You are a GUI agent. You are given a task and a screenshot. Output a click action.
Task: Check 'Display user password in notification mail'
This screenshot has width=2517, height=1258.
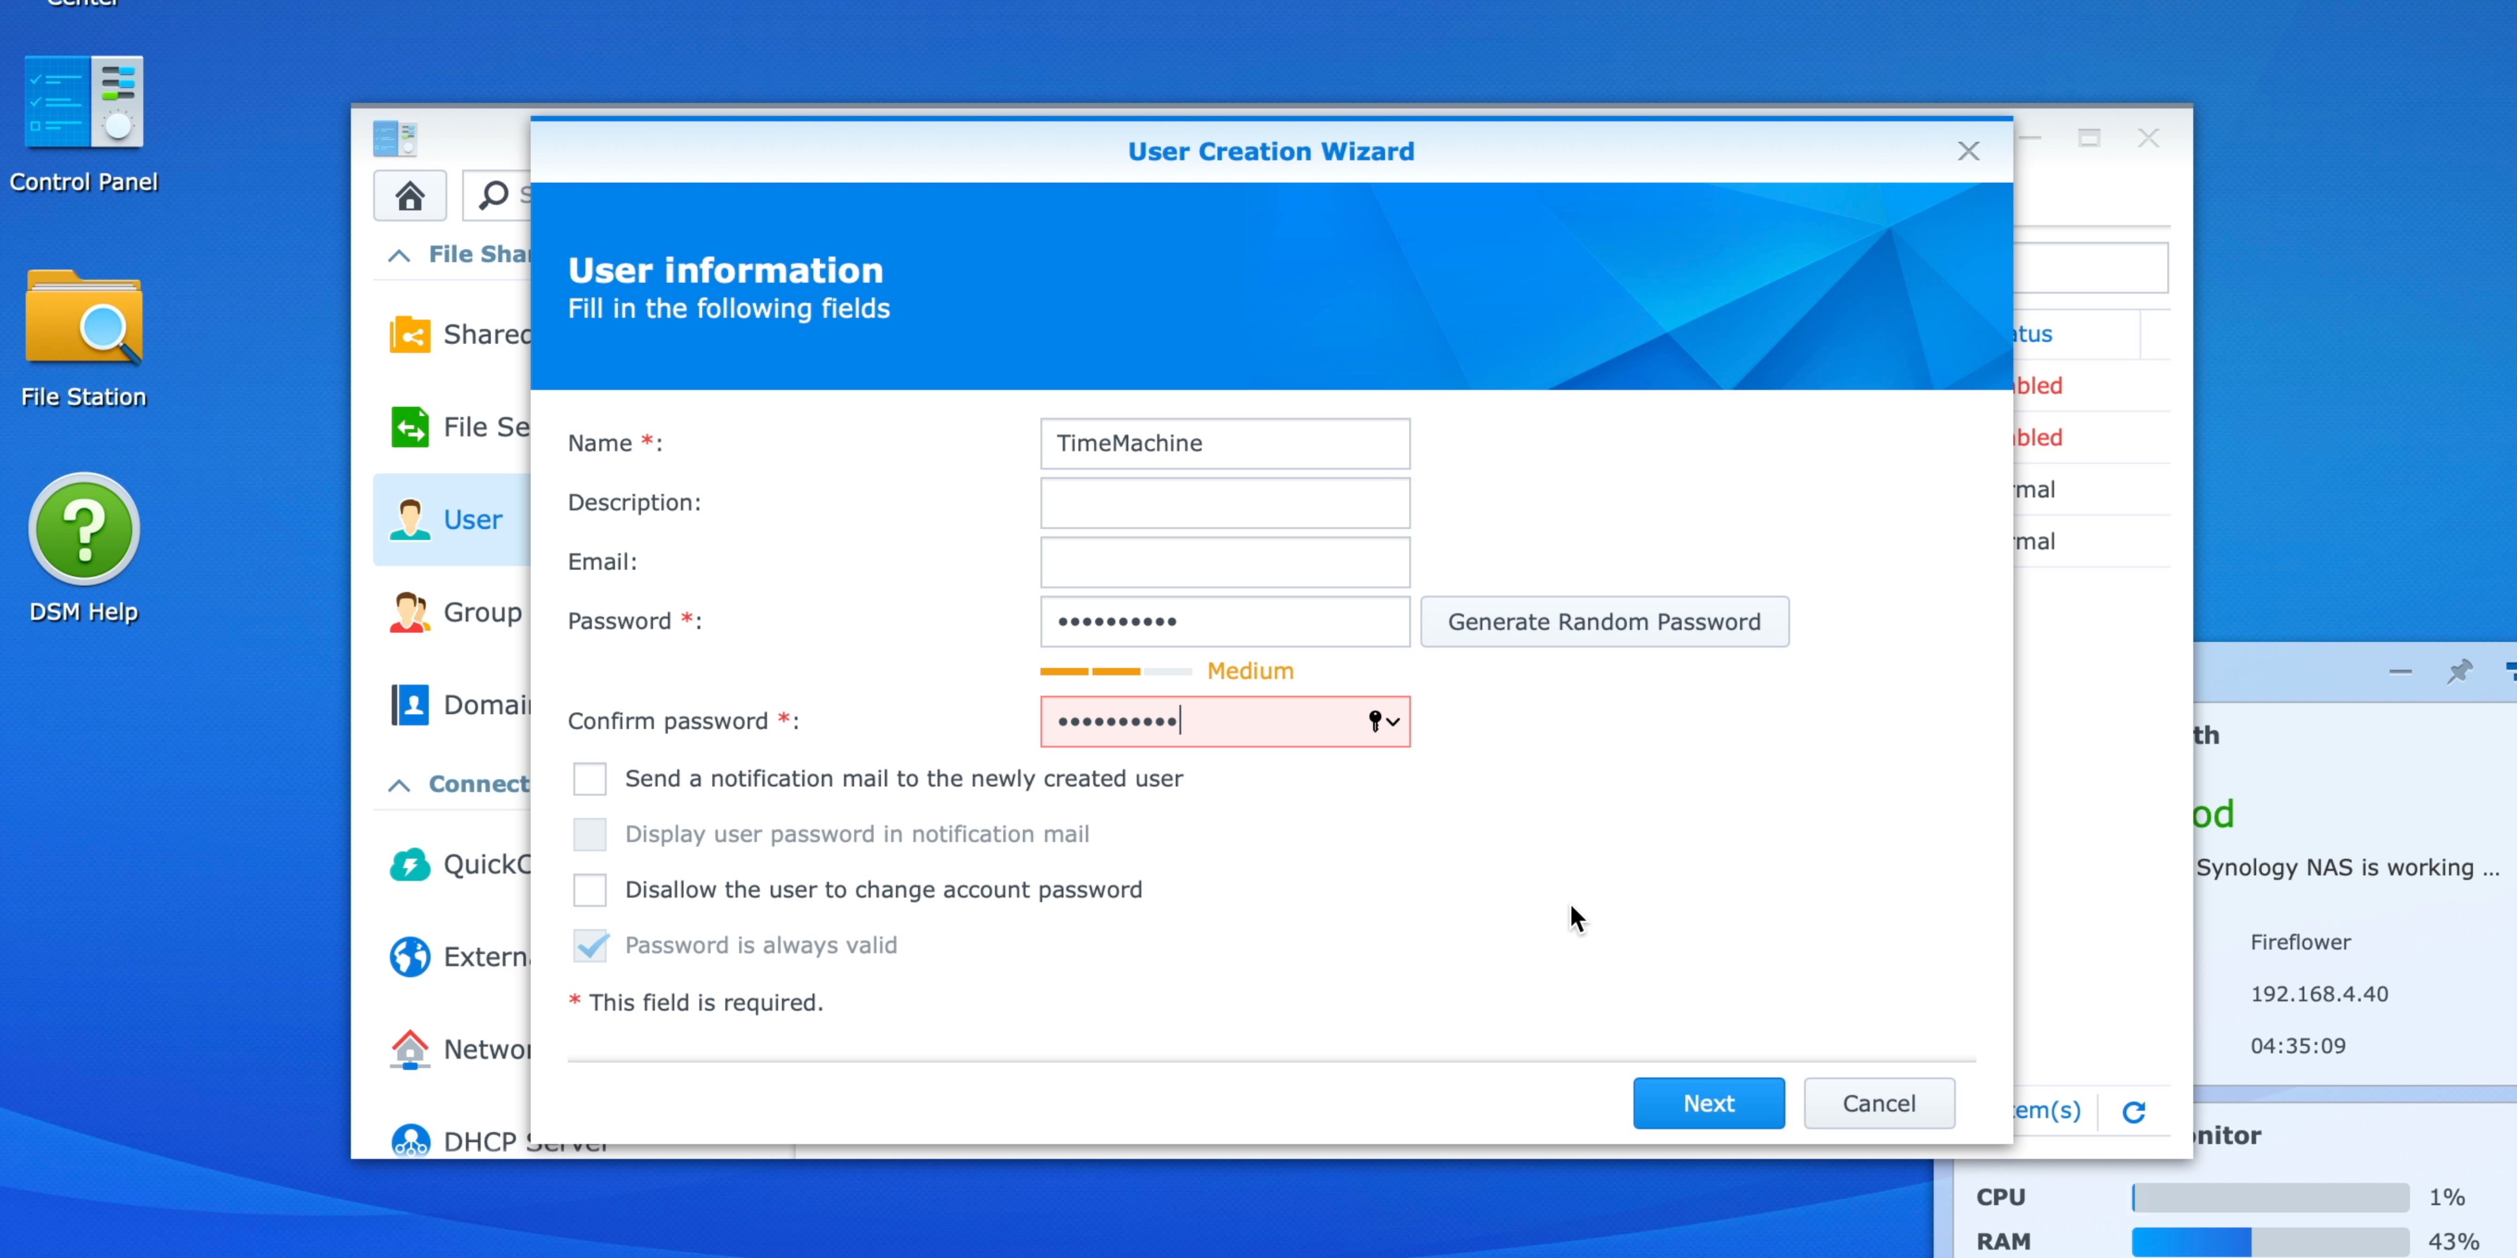click(x=590, y=834)
